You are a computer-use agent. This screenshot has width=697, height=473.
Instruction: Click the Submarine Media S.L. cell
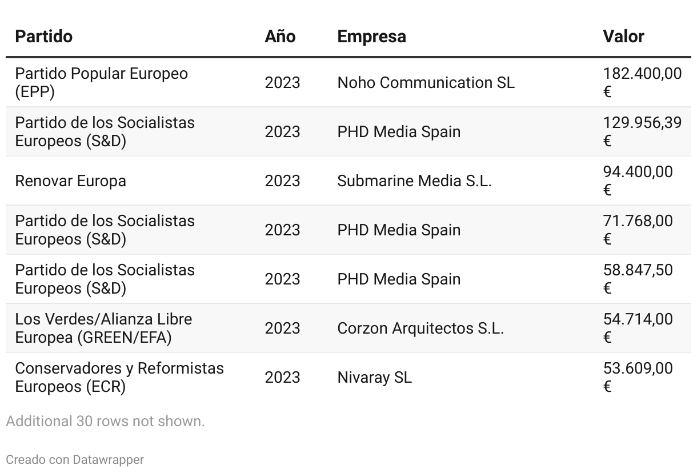[x=414, y=181]
